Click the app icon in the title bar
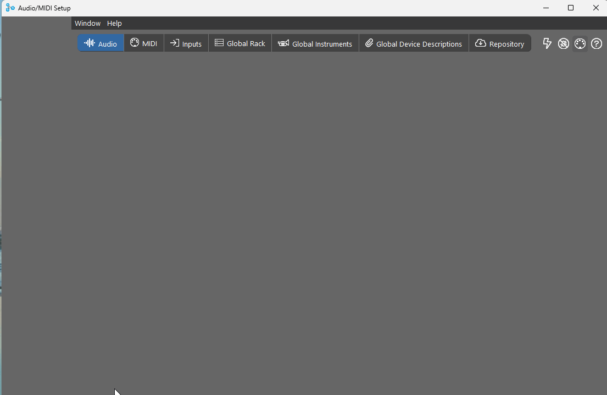 click(10, 8)
